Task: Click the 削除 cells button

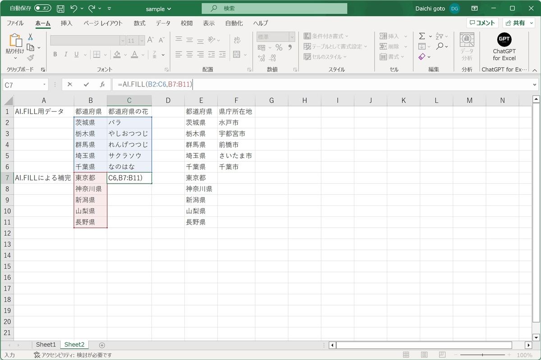Action: pos(393,46)
